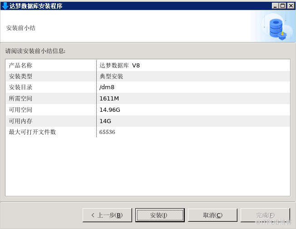Minimize the installer window
This screenshot has height=229, width=296.
275,6
